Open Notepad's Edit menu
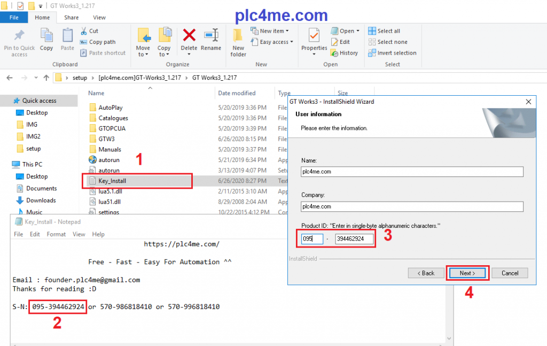This screenshot has height=346, width=547. tap(35, 234)
